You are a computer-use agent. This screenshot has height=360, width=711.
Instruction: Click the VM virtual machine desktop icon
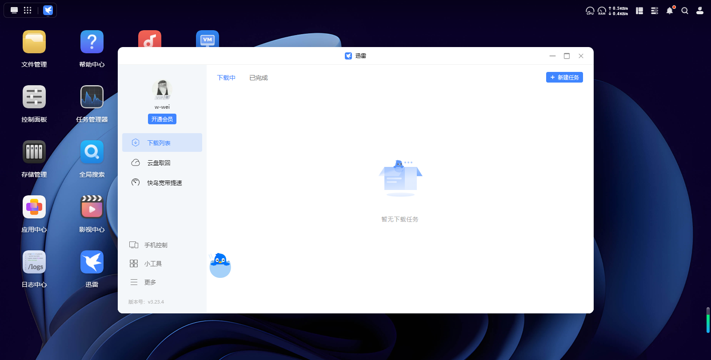click(208, 39)
